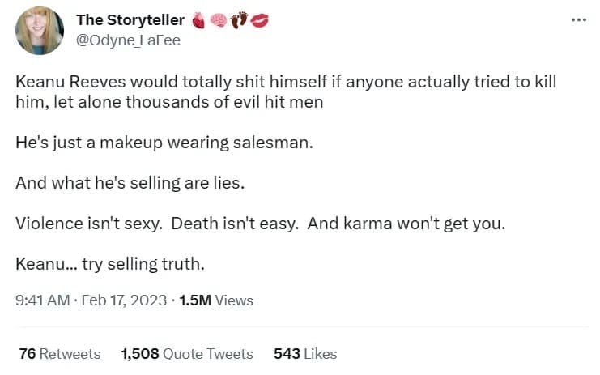Click the 9:41 AM timestamp
Screen dimensions: 600x375
[x=42, y=300]
